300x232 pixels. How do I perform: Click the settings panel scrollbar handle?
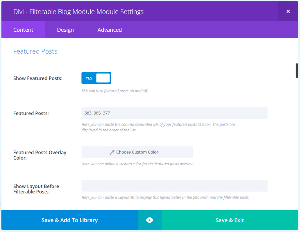pyautogui.click(x=297, y=71)
